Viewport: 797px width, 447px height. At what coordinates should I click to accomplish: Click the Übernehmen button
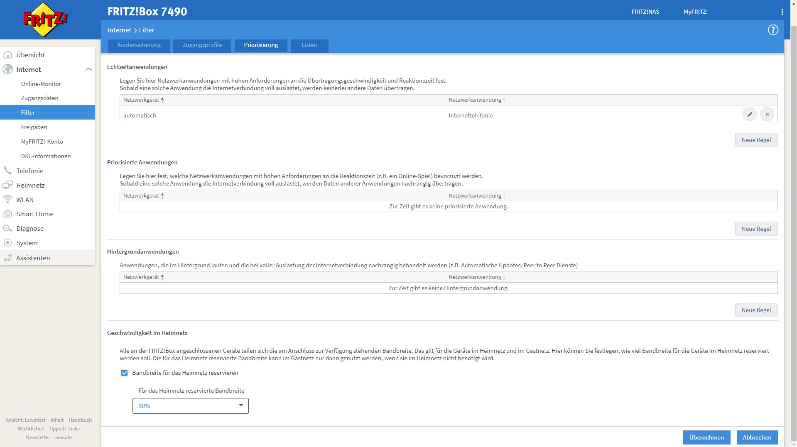(x=706, y=437)
